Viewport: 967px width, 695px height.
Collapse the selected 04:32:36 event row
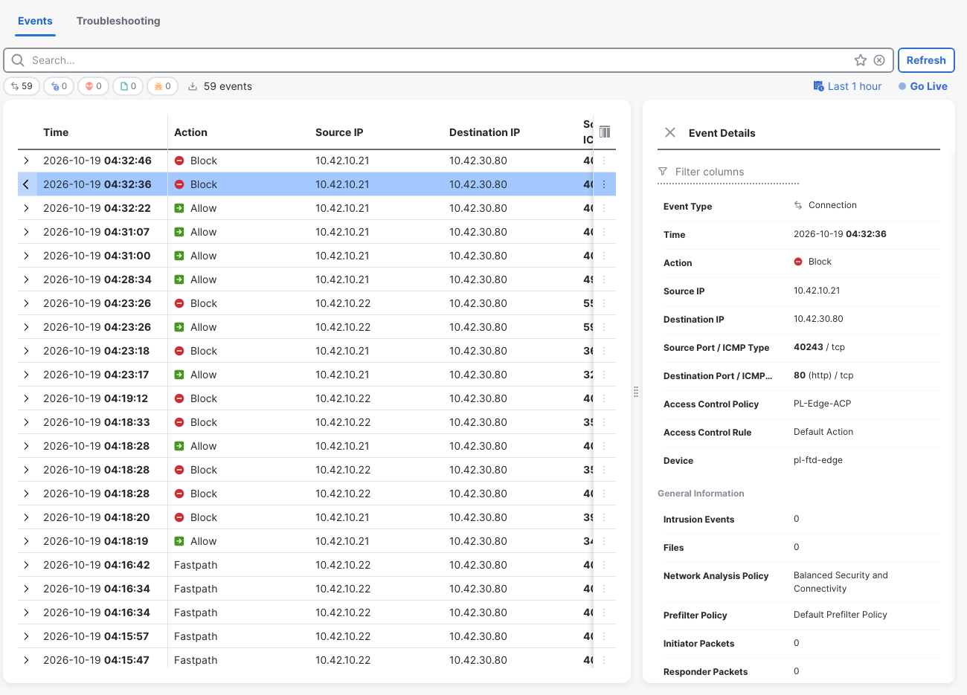coord(26,184)
